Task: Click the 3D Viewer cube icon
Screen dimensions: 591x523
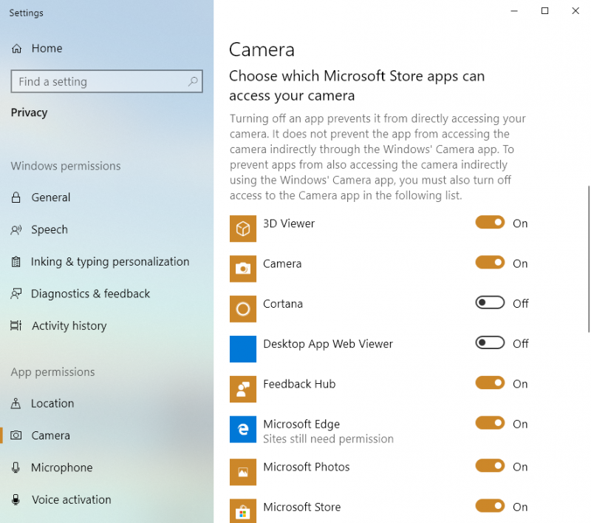Action: [x=243, y=229]
